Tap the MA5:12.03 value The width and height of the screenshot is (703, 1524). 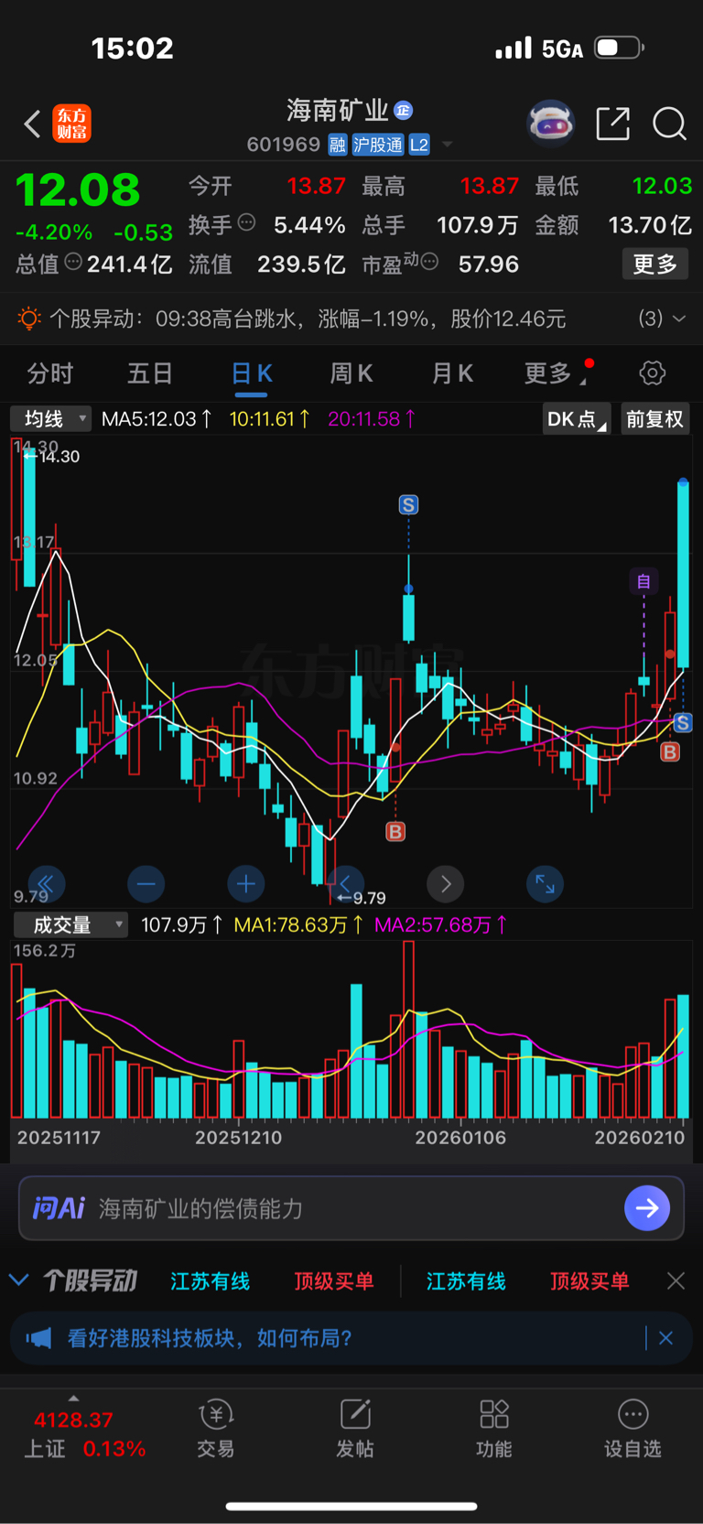coord(157,419)
